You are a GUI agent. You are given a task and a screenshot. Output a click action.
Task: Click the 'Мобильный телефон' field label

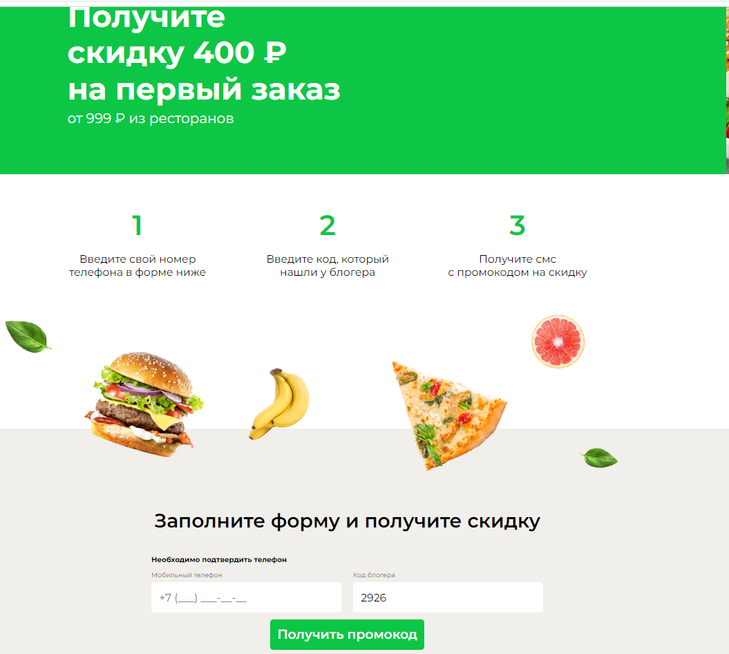tap(187, 575)
